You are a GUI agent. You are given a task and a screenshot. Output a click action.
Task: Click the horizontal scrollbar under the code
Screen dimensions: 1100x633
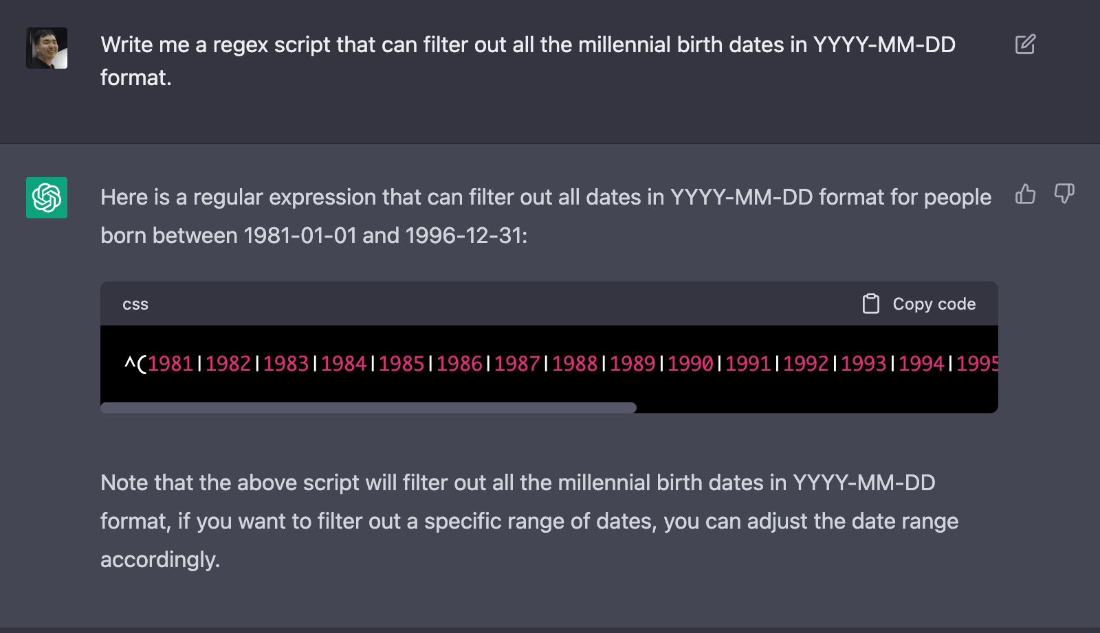pyautogui.click(x=368, y=408)
